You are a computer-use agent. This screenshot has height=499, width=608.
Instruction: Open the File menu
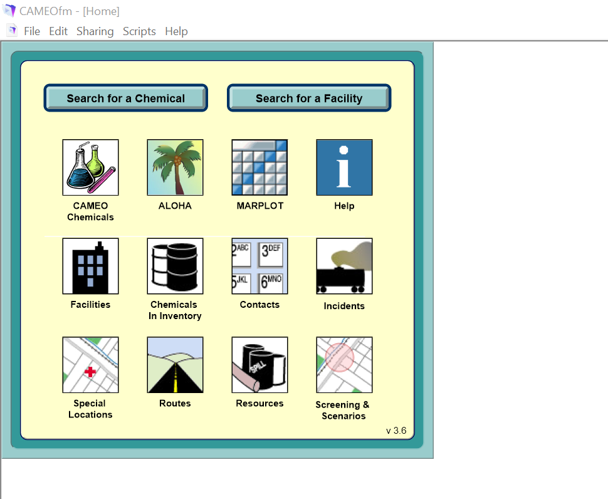[x=32, y=31]
